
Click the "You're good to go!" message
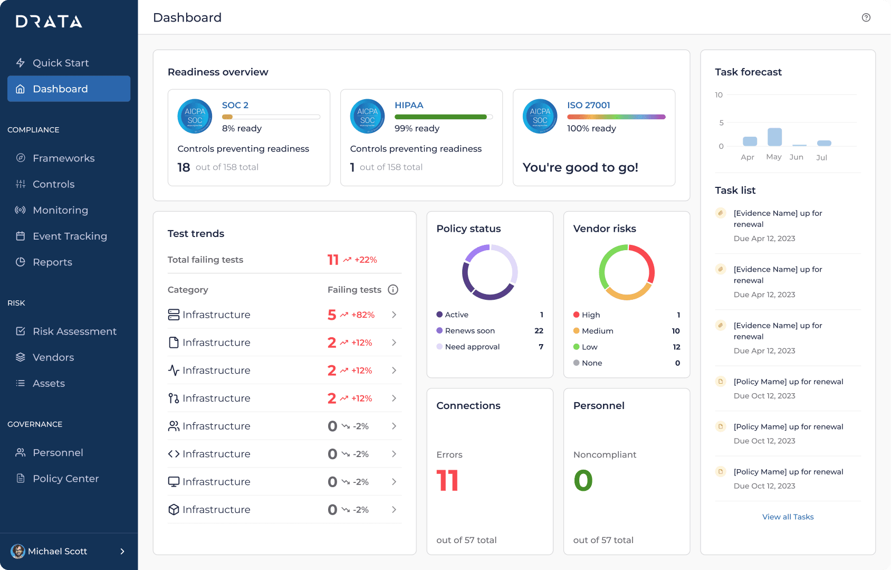[x=580, y=167]
